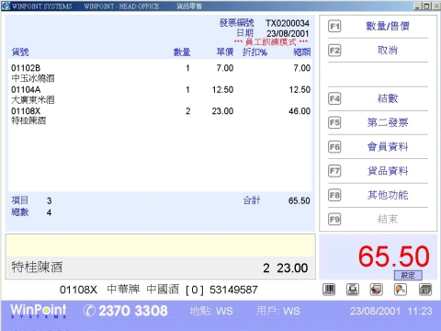Click the printer icon in bottom toolbar

tap(353, 290)
